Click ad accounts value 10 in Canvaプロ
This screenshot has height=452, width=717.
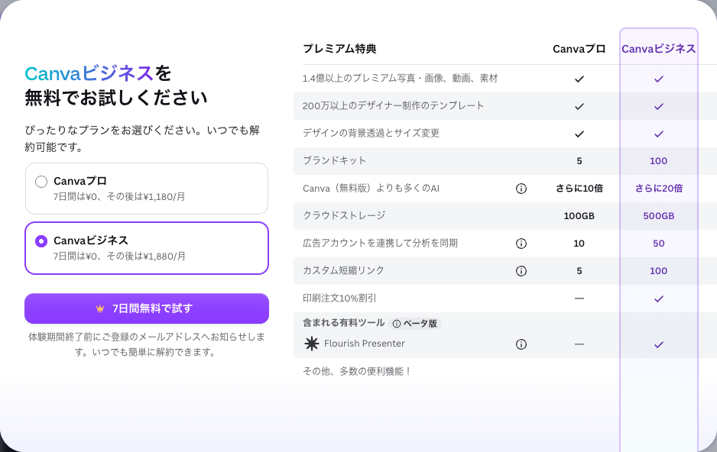(579, 244)
